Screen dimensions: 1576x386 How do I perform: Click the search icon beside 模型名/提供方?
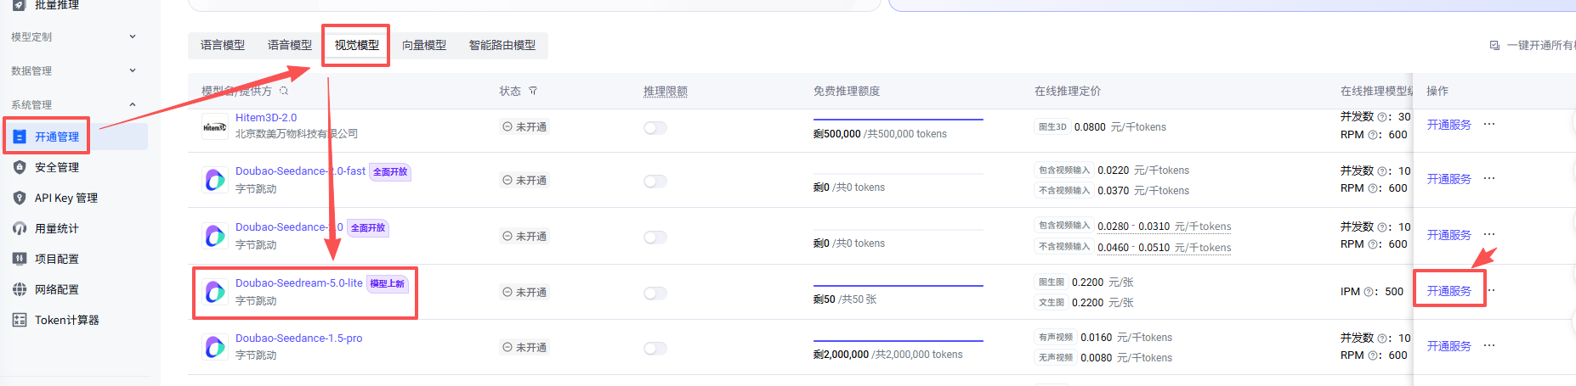tap(284, 91)
